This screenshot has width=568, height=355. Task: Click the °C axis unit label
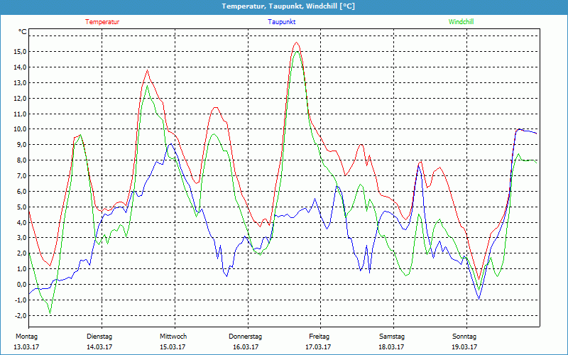coord(23,32)
